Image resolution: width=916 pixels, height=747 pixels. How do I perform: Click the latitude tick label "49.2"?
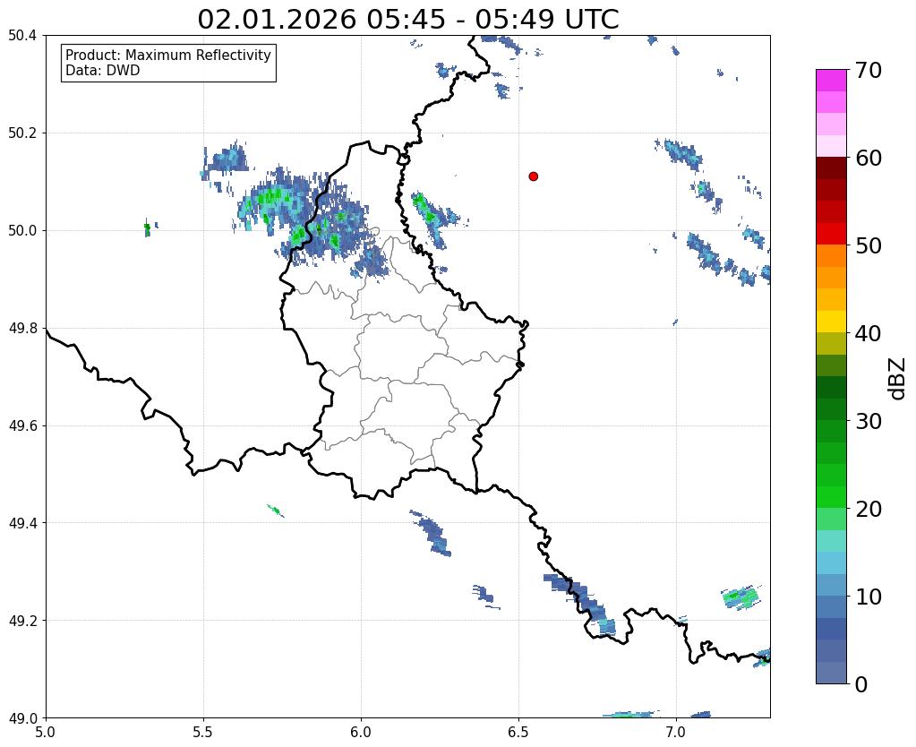pos(22,621)
